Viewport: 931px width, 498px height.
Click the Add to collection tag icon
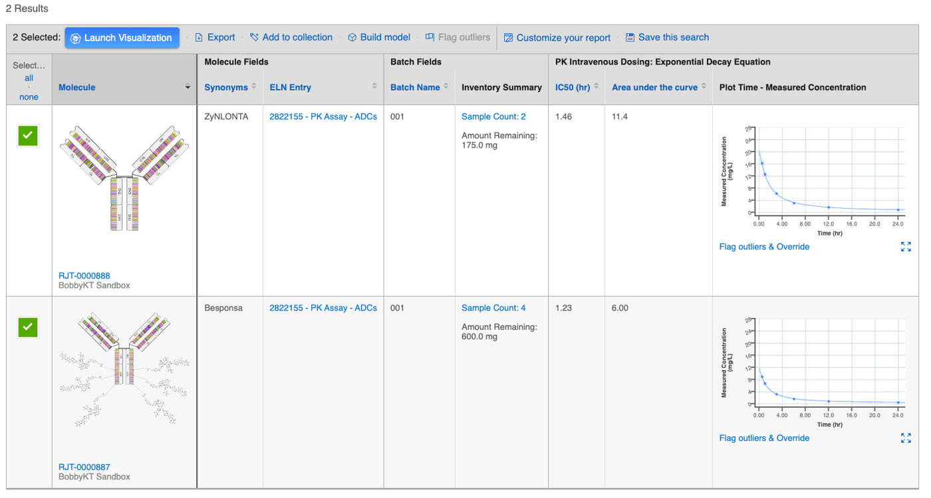click(254, 38)
